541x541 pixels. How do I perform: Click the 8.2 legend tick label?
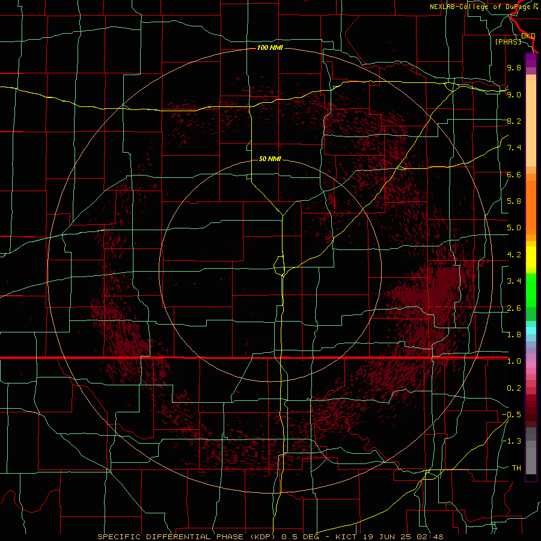pos(514,121)
